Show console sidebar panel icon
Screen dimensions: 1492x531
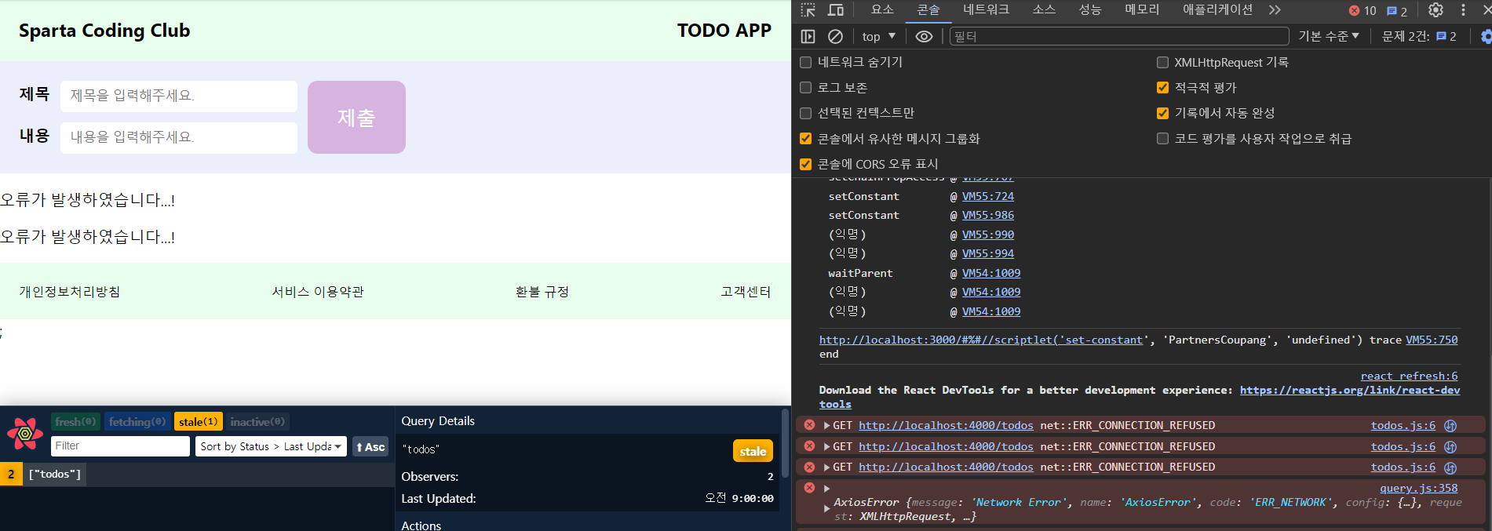[x=808, y=36]
